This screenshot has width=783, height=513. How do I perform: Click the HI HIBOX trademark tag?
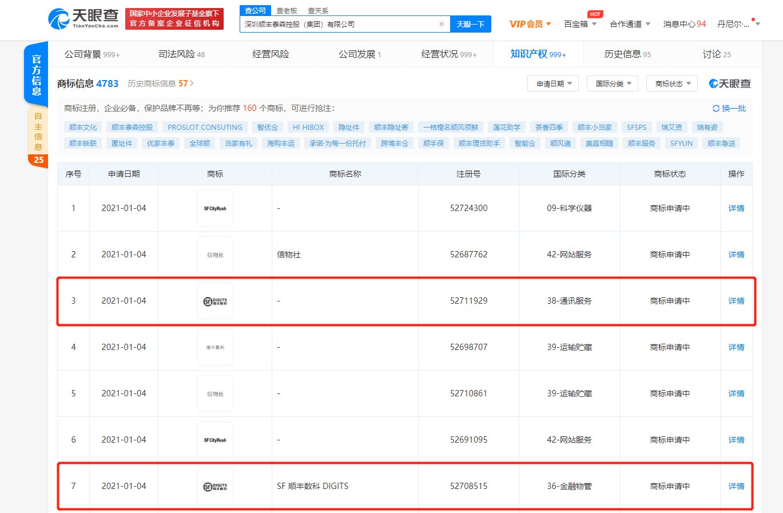(x=308, y=127)
